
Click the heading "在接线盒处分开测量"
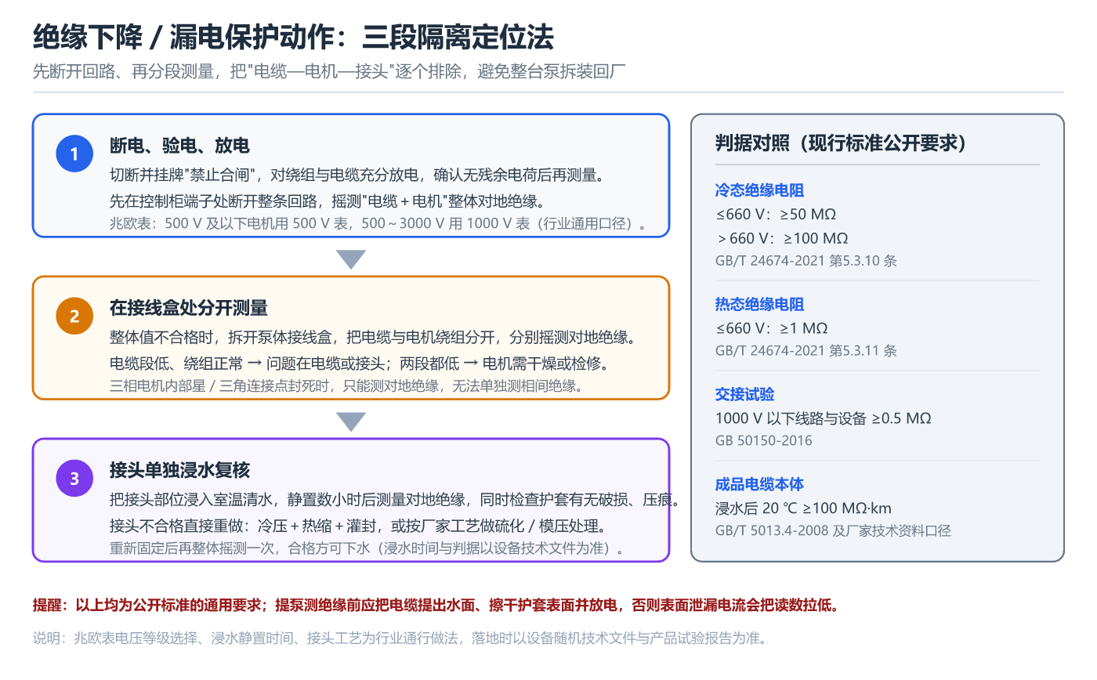(189, 308)
